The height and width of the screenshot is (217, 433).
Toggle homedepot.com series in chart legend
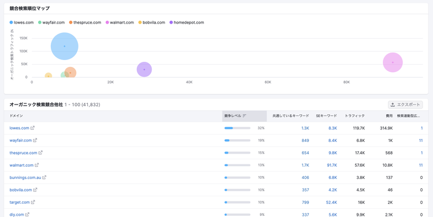click(x=186, y=23)
